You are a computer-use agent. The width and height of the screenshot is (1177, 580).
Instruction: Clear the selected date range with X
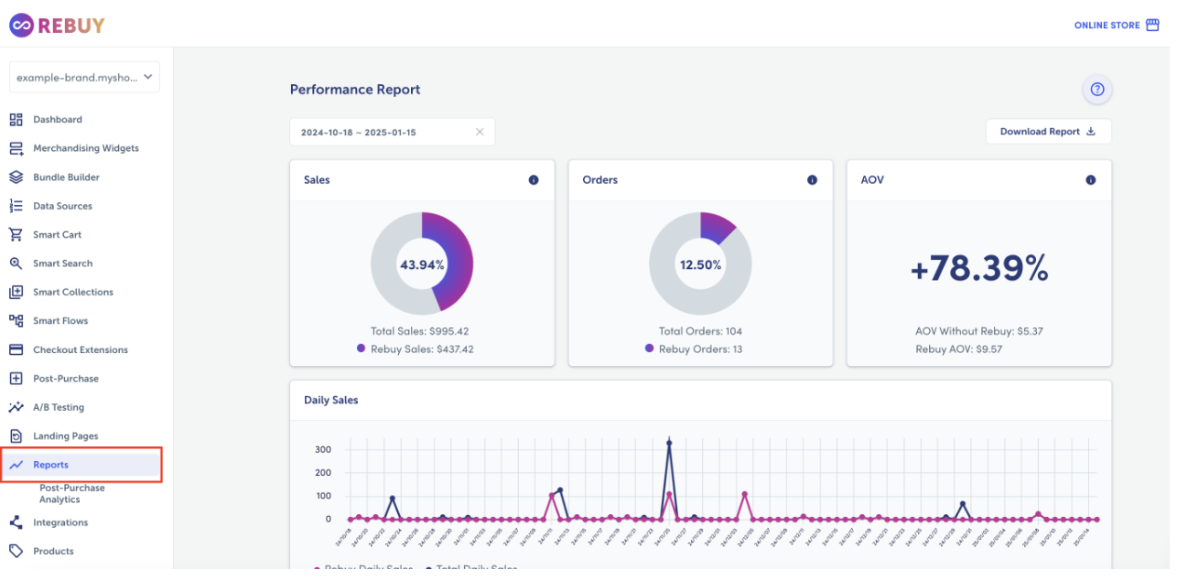480,132
